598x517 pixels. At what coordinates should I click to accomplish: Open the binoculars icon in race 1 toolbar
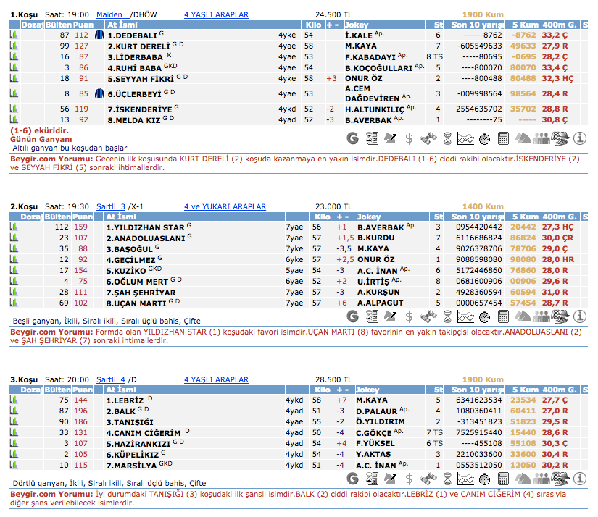click(428, 138)
